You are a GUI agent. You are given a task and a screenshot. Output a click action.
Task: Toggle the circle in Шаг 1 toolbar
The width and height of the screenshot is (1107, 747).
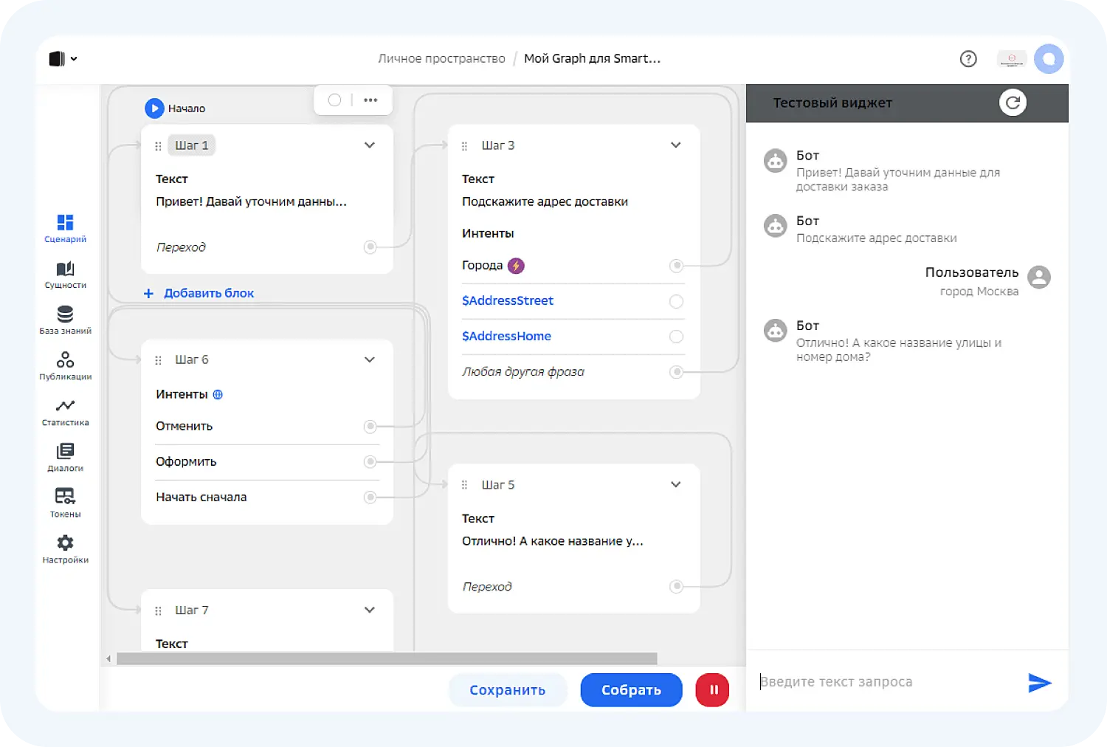[334, 100]
